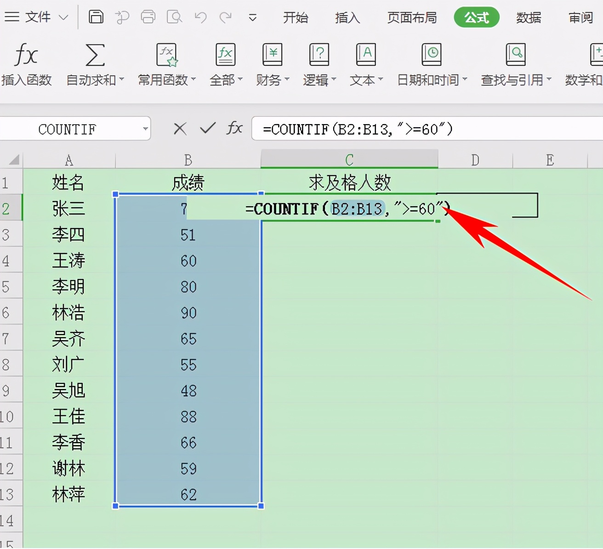This screenshot has height=549, width=603.
Task: Click the 查找与引用 functions icon
Action: point(516,55)
